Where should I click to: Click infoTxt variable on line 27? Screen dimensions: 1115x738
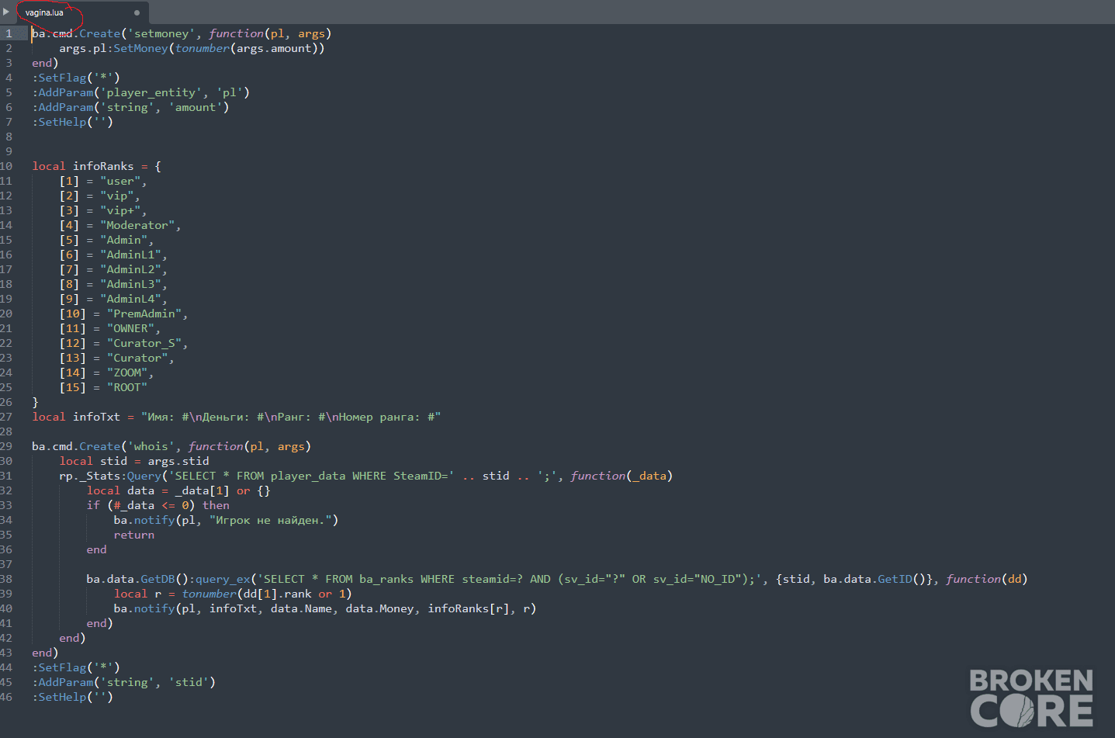[96, 417]
